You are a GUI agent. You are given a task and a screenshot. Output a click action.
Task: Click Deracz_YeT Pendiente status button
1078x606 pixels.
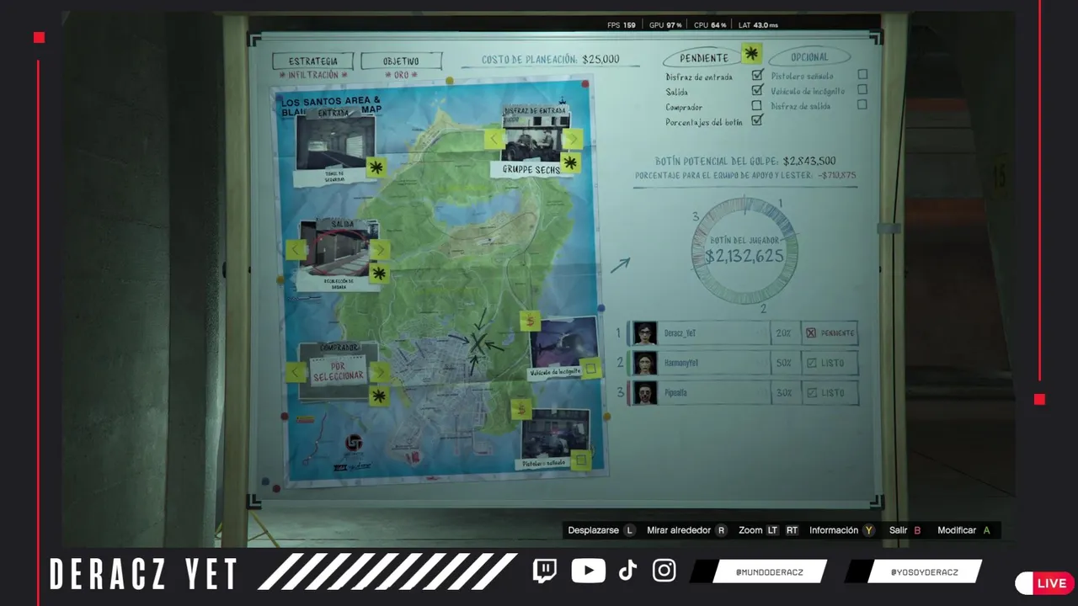point(830,333)
